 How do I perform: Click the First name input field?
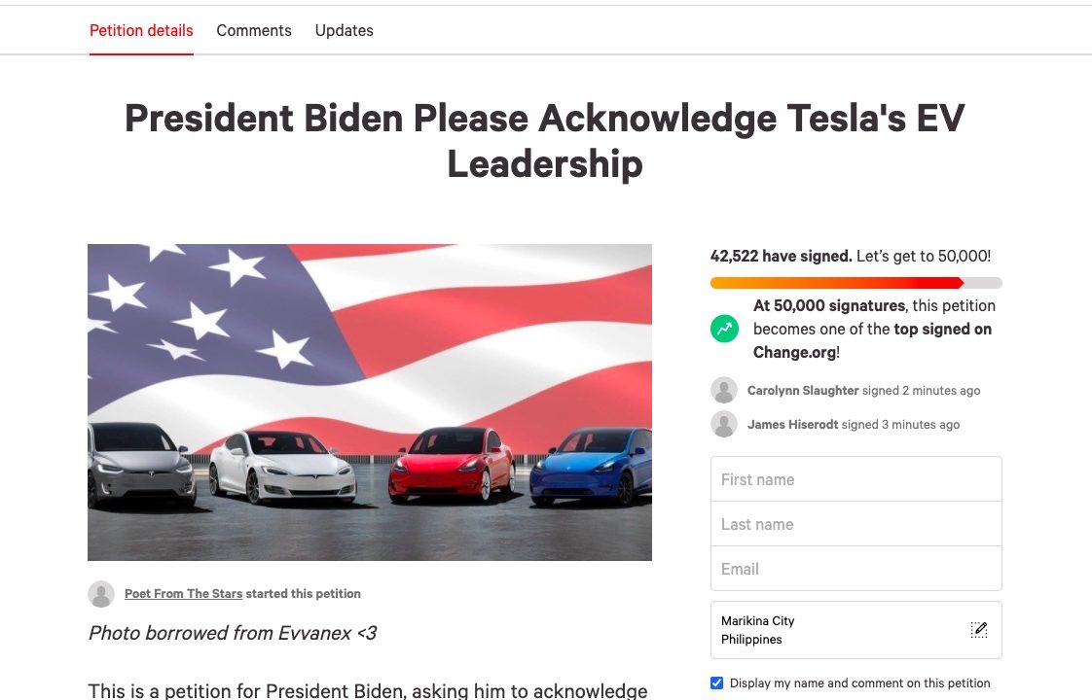click(855, 479)
